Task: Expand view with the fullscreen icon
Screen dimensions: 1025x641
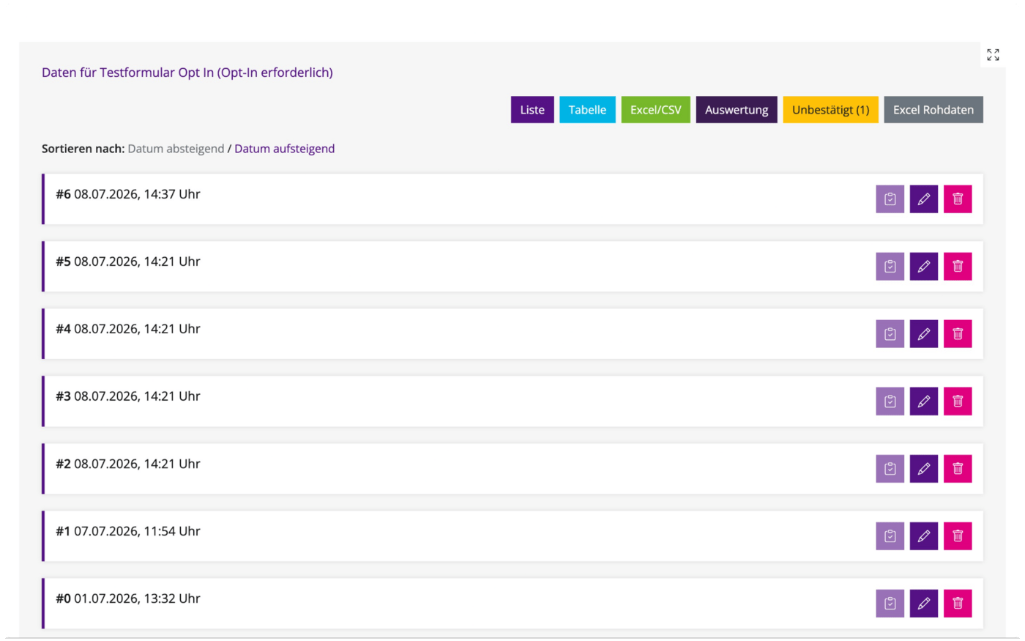Action: click(993, 55)
